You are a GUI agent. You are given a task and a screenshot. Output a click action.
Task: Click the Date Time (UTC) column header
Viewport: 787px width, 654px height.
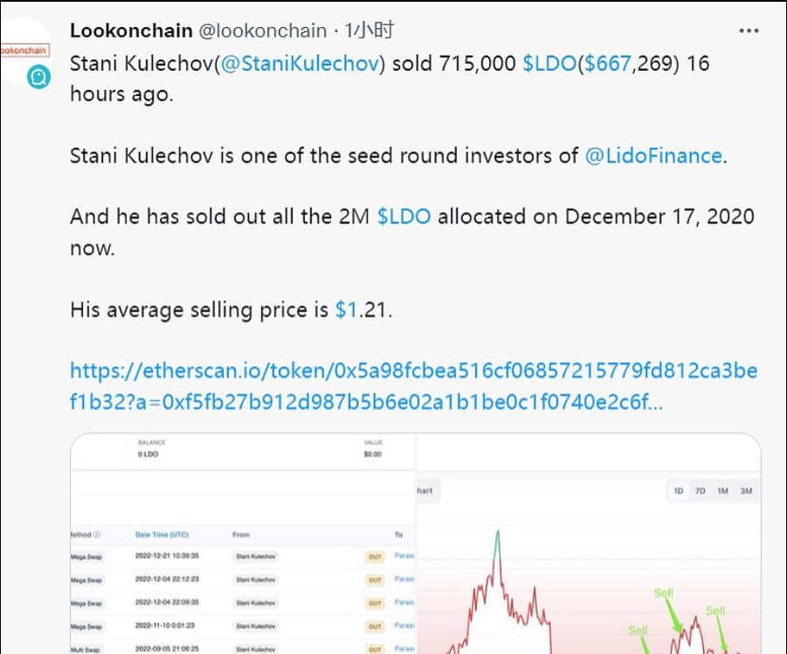coord(162,534)
